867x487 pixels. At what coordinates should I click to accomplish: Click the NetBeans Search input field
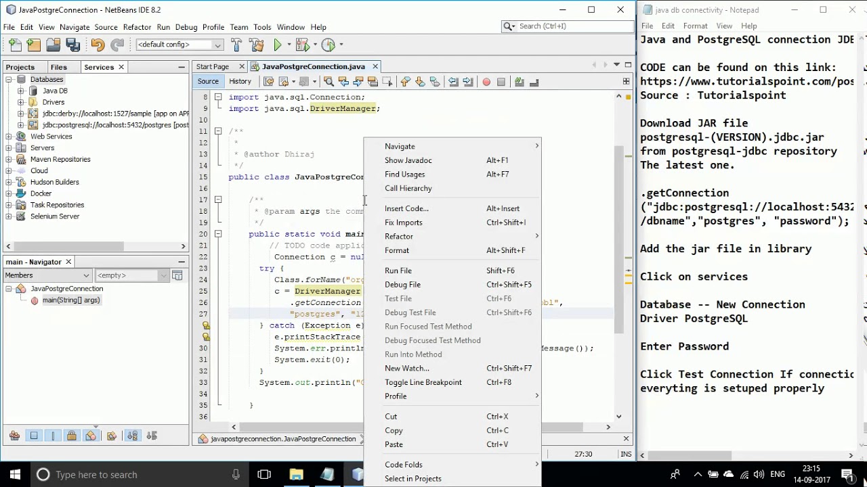click(574, 26)
